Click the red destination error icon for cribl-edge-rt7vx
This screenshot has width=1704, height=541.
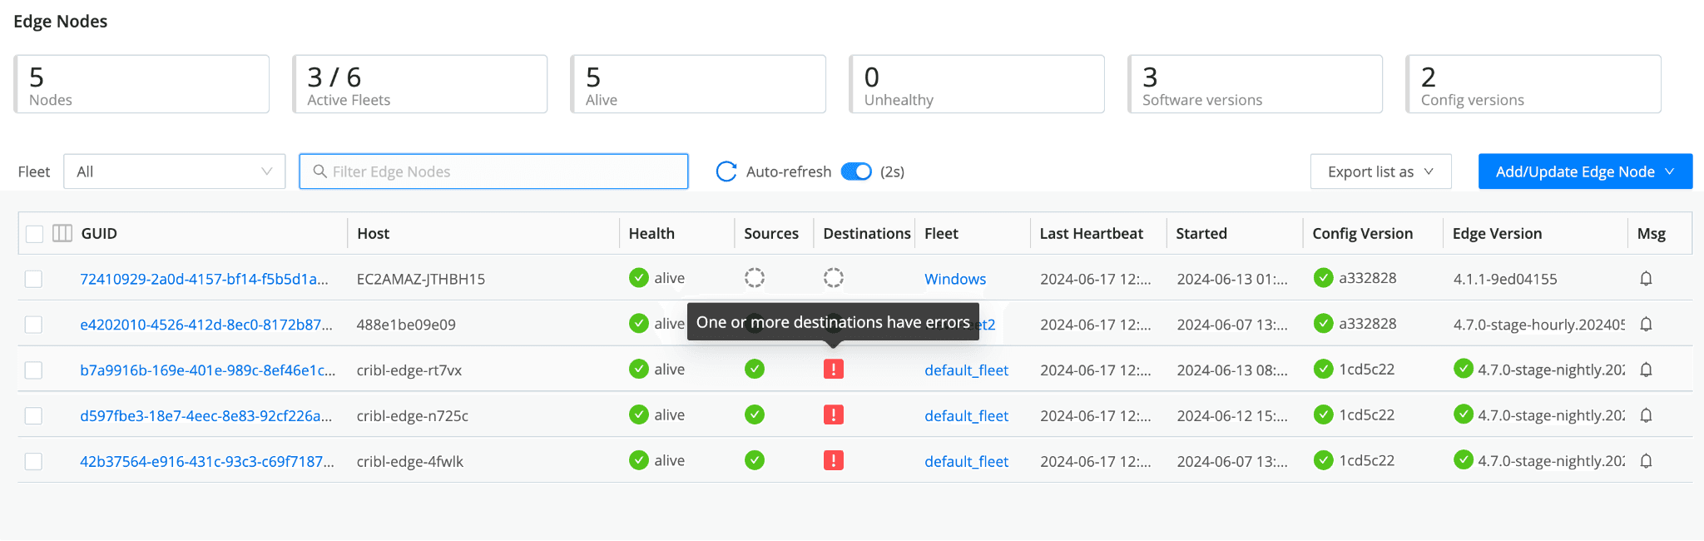tap(833, 370)
